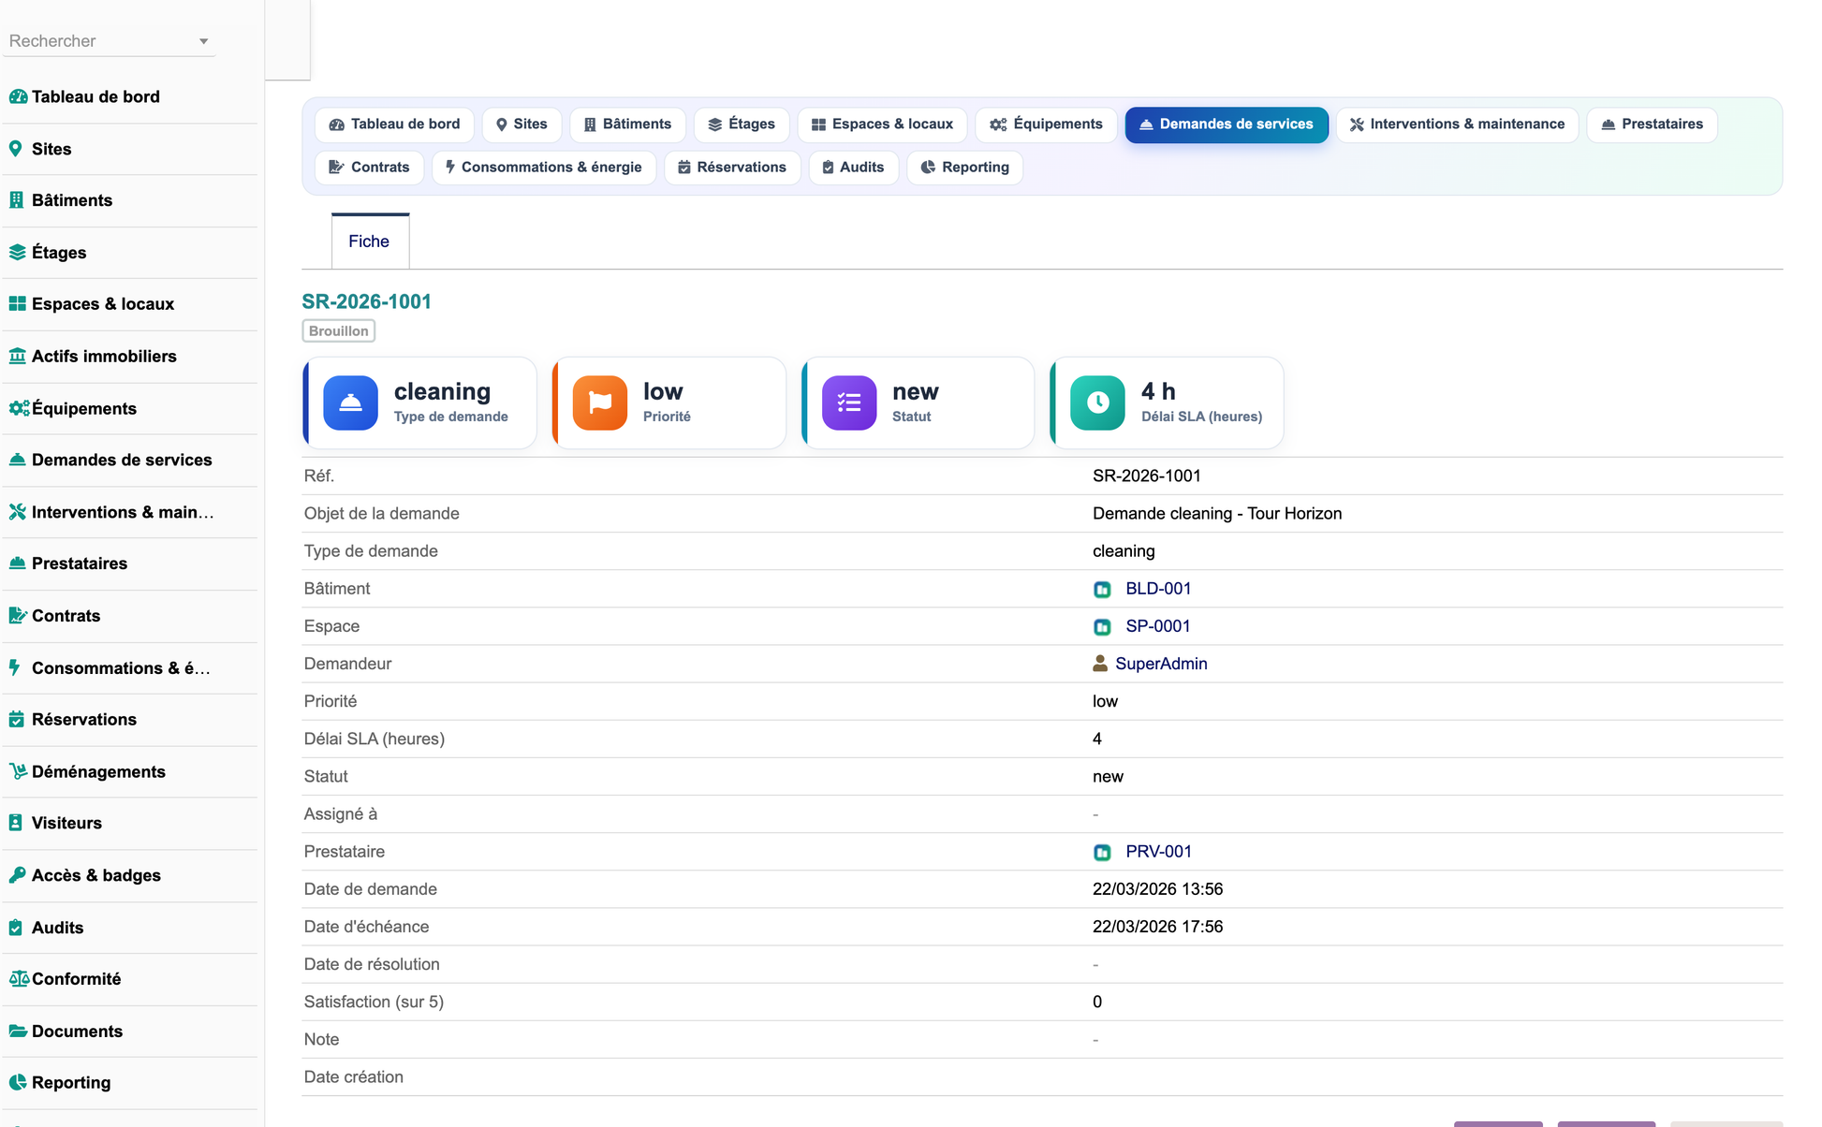Click the request date '22/03/2026 13:56'
Image resolution: width=1822 pixels, height=1127 pixels.
(x=1157, y=889)
